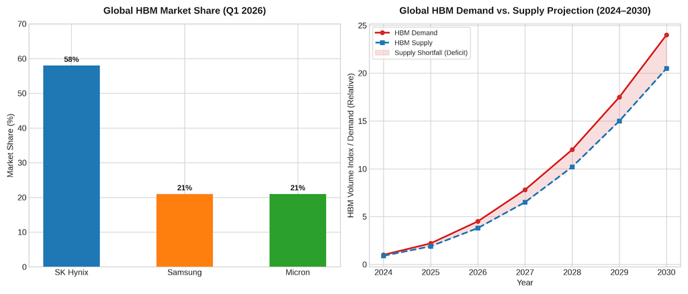Click the 58% label above SK Hynix
Screen dimensions: 688x294
pyautogui.click(x=71, y=60)
